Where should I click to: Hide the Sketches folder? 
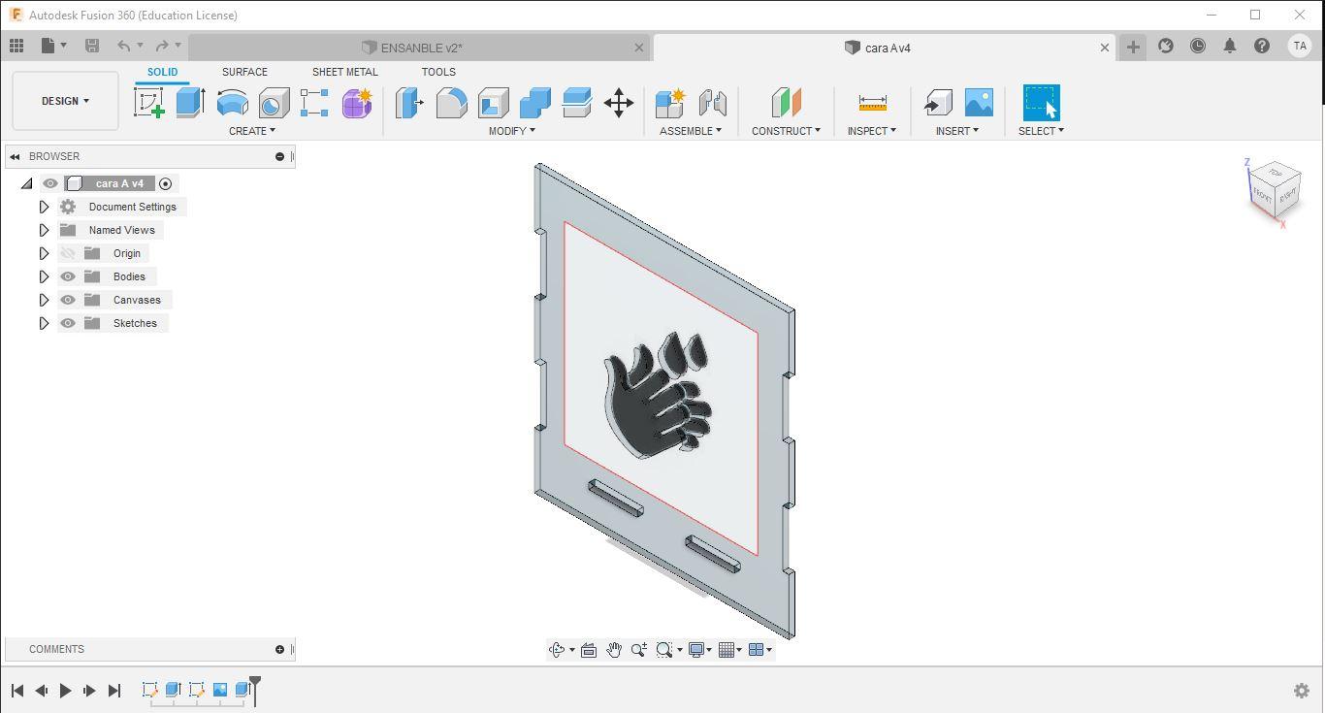click(68, 323)
